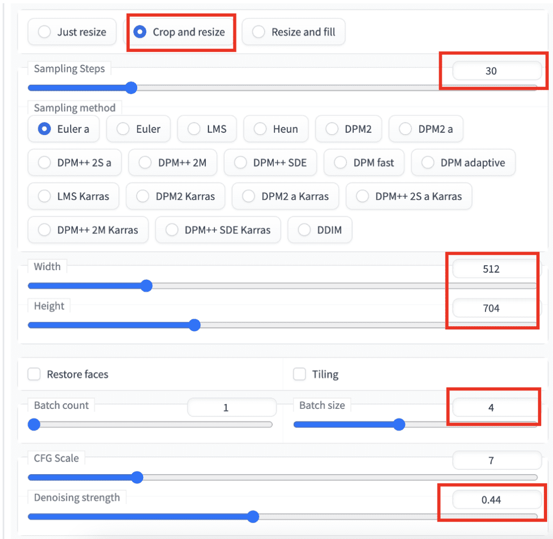Image resolution: width=553 pixels, height=539 pixels.
Task: Click the Sampling Steps slider handle
Action: pyautogui.click(x=131, y=87)
